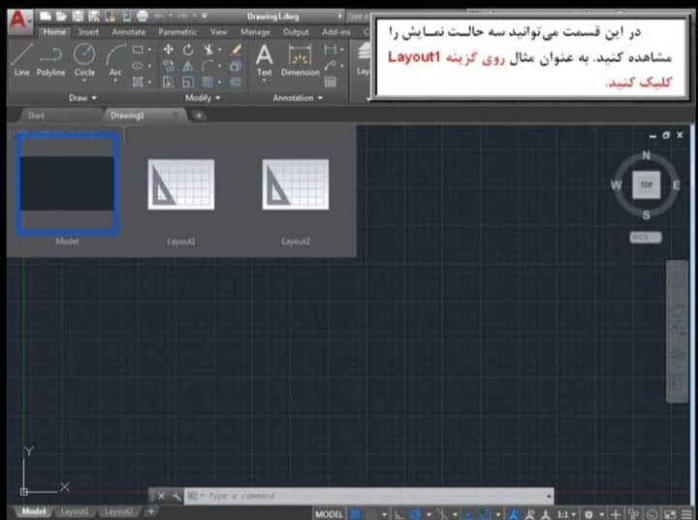Click the Text annotation tool

264,59
